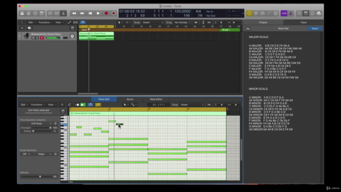
Task: Open the Media Browser icon
Action: 319,13
